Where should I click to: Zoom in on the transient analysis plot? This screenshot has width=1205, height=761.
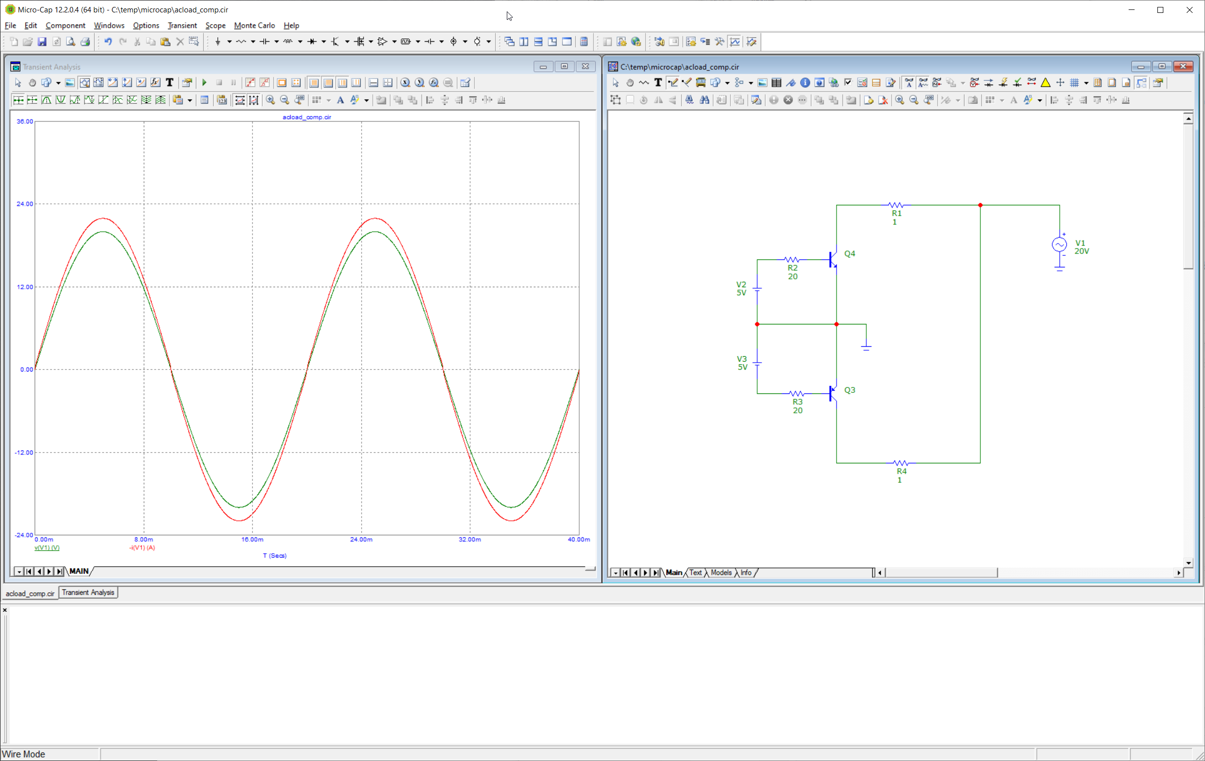[270, 100]
